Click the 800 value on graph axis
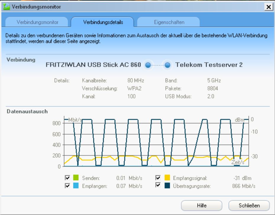The width and height of the screenshot is (275, 215). (56, 123)
